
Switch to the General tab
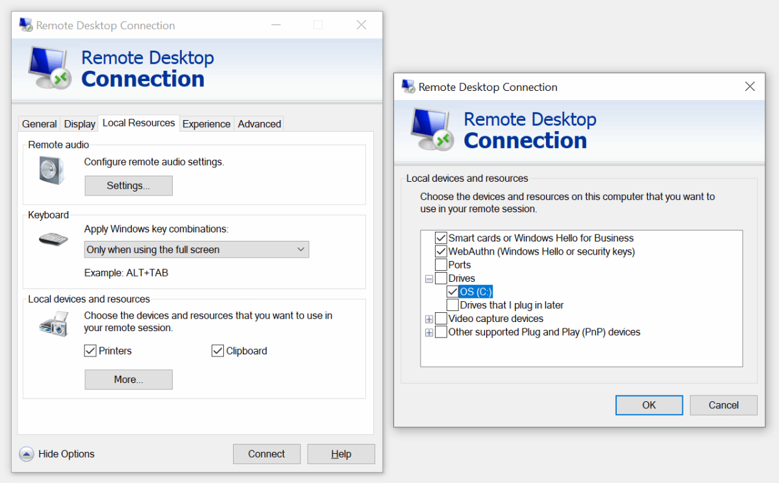(39, 123)
